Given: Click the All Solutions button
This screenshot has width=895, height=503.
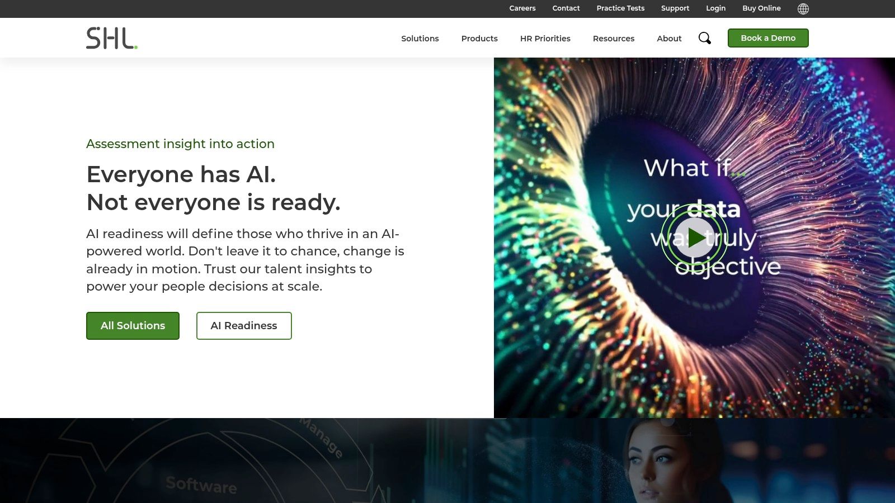Looking at the screenshot, I should tap(133, 326).
